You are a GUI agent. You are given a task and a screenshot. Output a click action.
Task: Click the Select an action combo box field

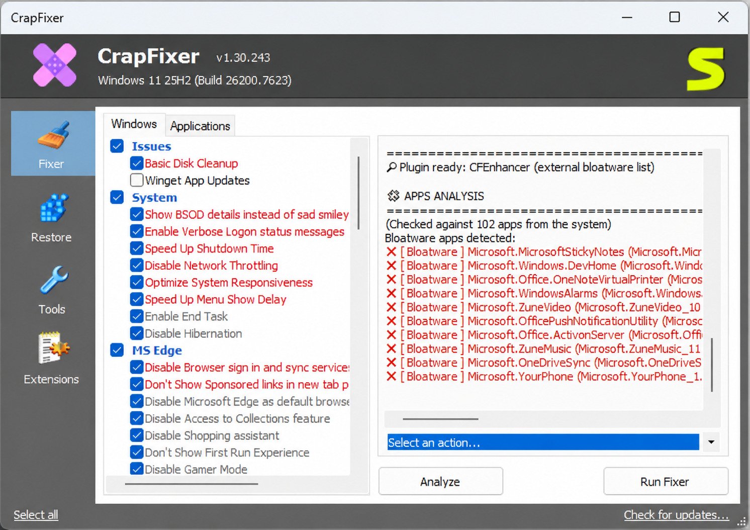point(543,443)
